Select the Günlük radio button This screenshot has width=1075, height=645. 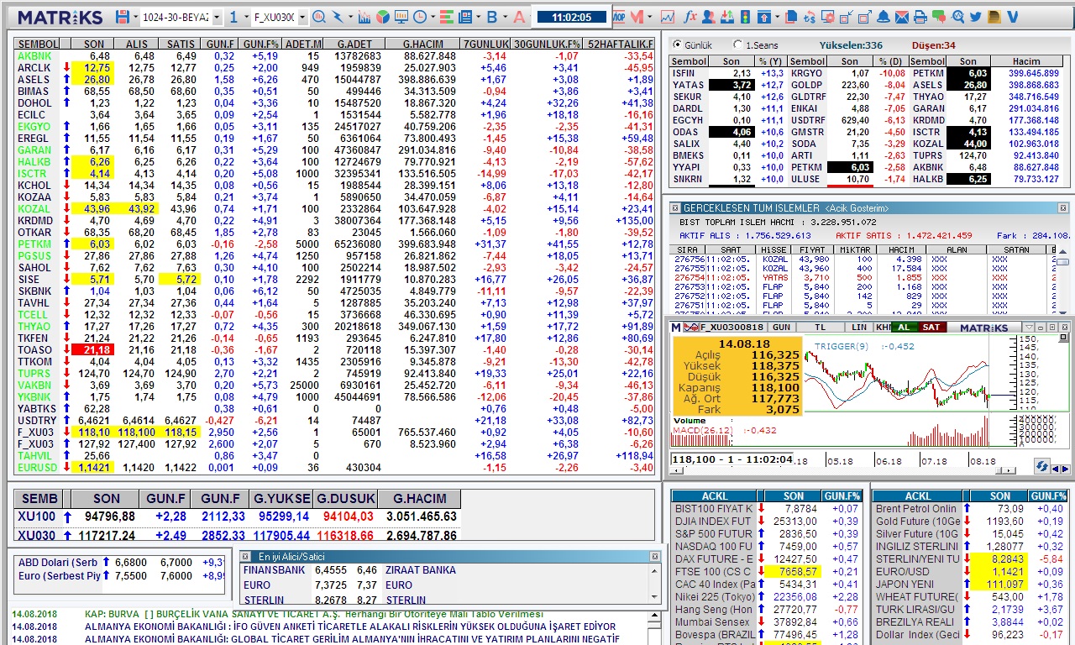(x=677, y=45)
